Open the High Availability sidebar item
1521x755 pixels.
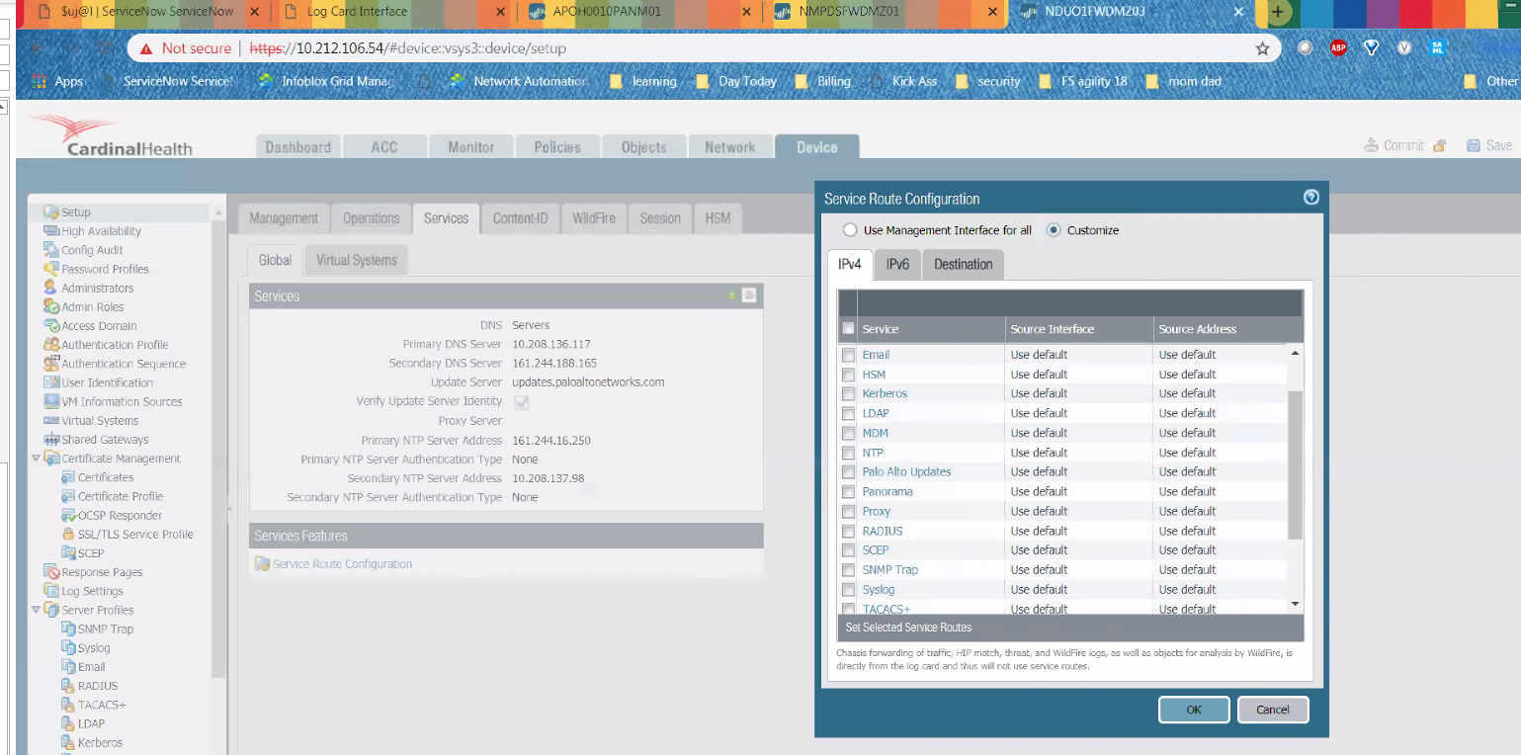[101, 231]
